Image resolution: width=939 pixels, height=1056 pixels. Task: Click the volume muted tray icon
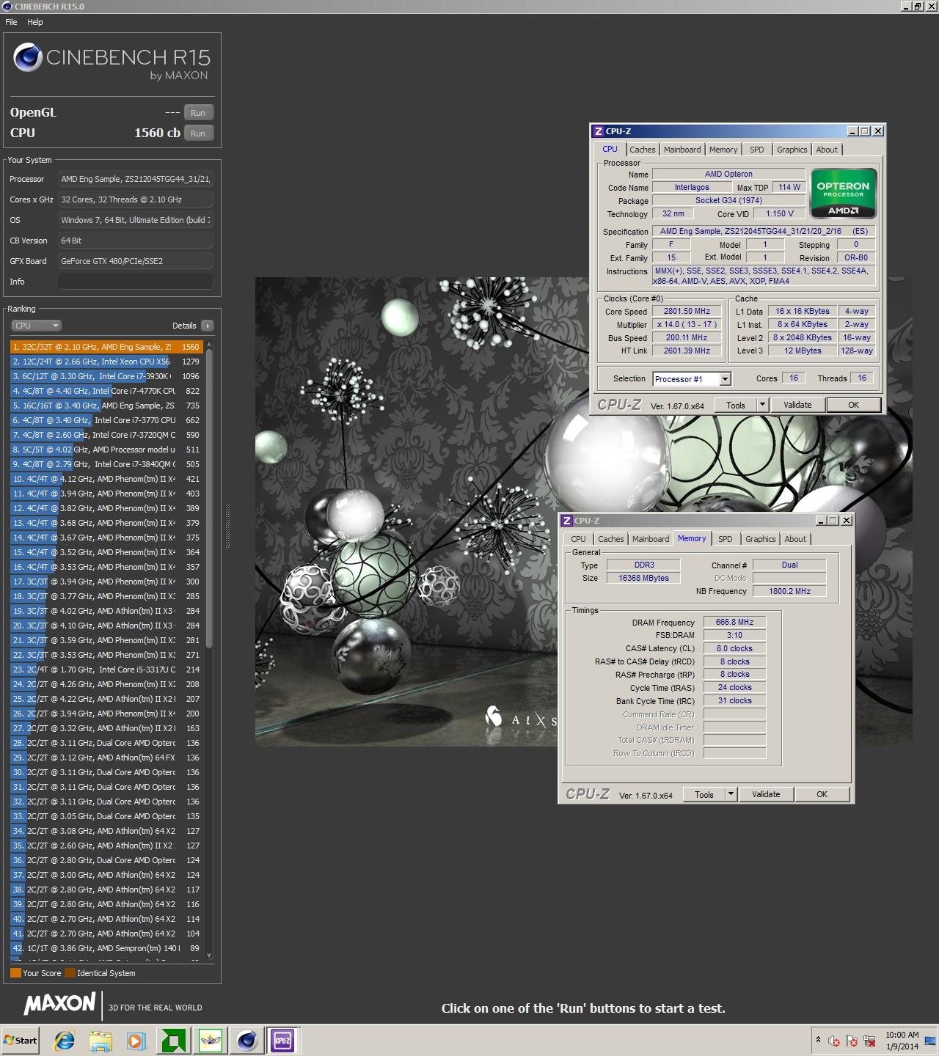click(834, 1041)
